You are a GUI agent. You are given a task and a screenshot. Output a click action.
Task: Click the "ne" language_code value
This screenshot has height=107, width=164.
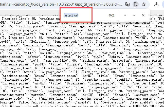click(33, 61)
